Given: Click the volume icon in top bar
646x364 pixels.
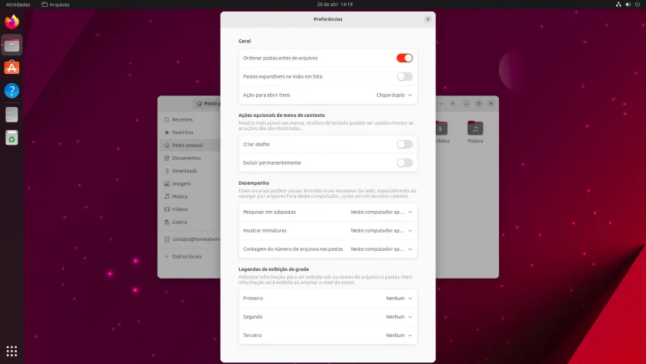Looking at the screenshot, I should (x=628, y=5).
